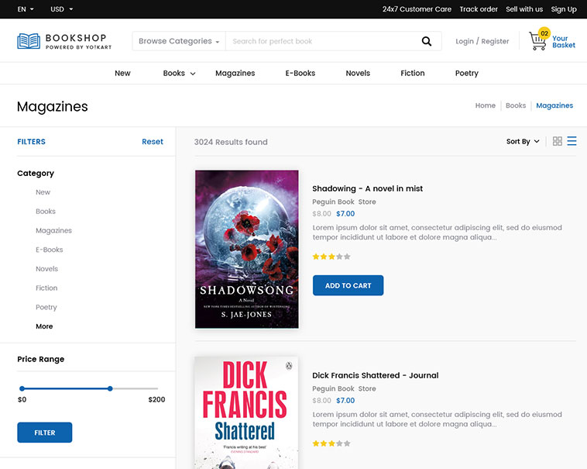Open the shopping basket cart icon
This screenshot has width=587, height=469.
(x=537, y=41)
